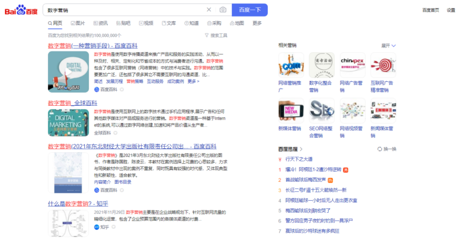The width and height of the screenshot is (458, 238).
Task: Open 百度热搜 heading arrow
Action: 301,149
